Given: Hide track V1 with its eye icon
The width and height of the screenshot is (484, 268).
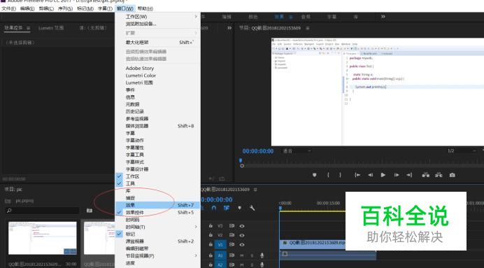Looking at the screenshot, I should click(x=242, y=244).
